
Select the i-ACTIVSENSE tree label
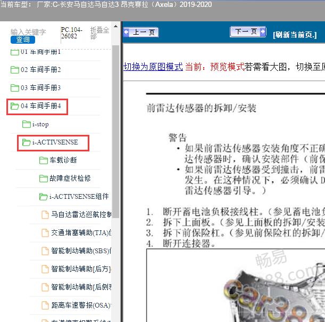55,142
